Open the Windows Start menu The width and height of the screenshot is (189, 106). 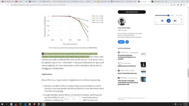[2, 104]
